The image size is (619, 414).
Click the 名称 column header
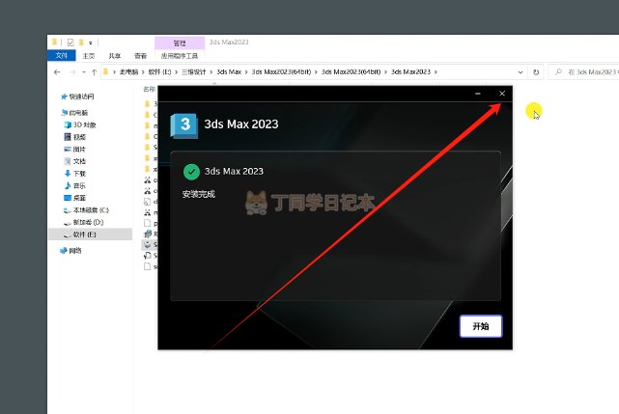(x=150, y=89)
